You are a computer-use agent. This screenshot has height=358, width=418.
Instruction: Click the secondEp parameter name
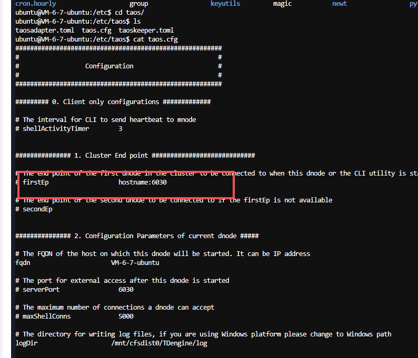pos(37,209)
